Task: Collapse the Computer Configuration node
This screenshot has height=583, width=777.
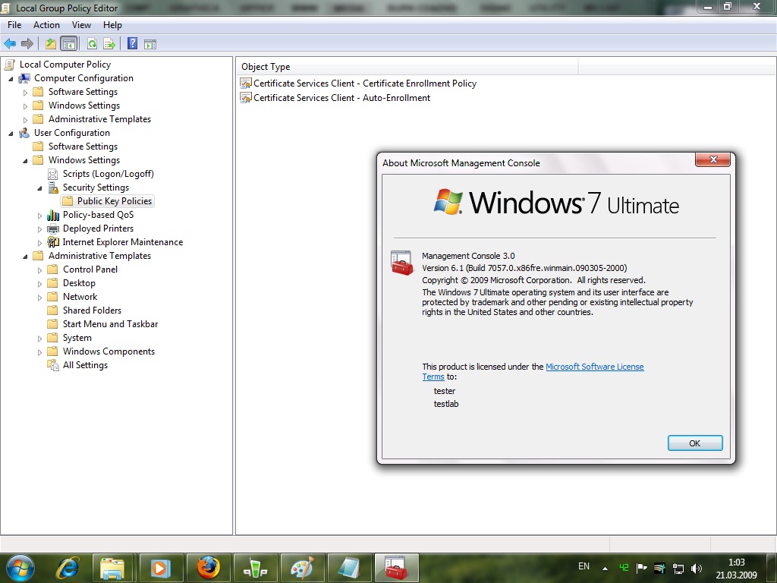Action: [11, 78]
